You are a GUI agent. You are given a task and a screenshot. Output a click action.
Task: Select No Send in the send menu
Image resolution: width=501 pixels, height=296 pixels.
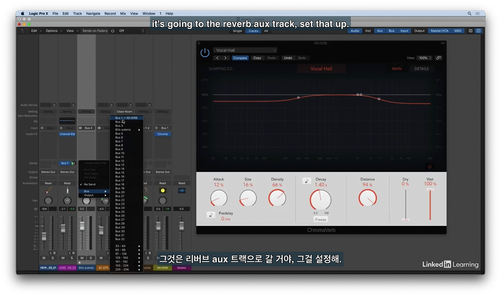click(94, 184)
